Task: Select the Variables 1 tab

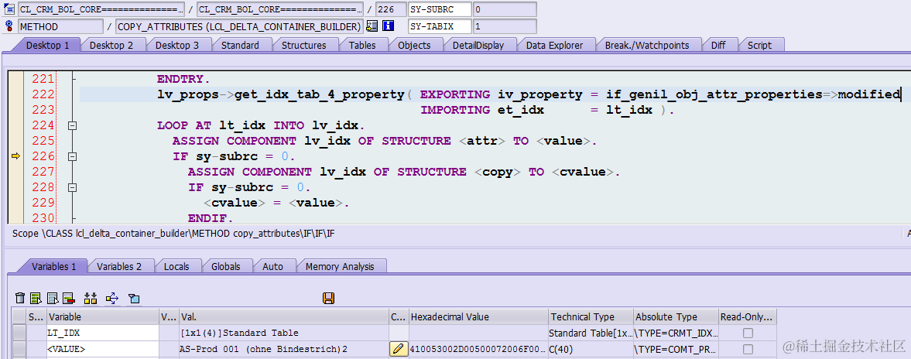Action: [54, 267]
